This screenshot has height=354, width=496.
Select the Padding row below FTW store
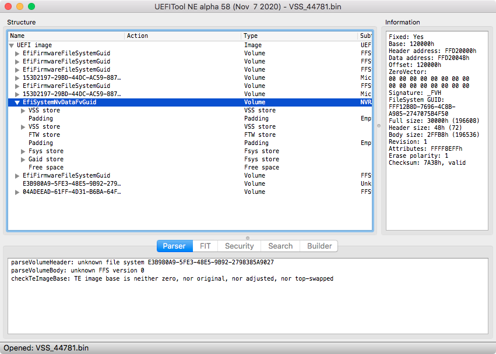[x=190, y=143]
